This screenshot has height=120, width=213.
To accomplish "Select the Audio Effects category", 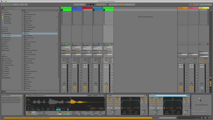I will [11, 36].
